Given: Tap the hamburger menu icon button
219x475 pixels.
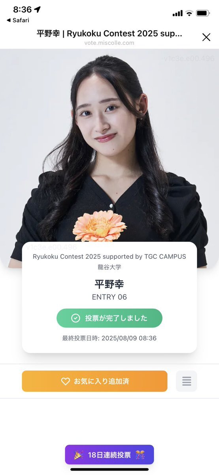Looking at the screenshot, I should pyautogui.click(x=187, y=381).
